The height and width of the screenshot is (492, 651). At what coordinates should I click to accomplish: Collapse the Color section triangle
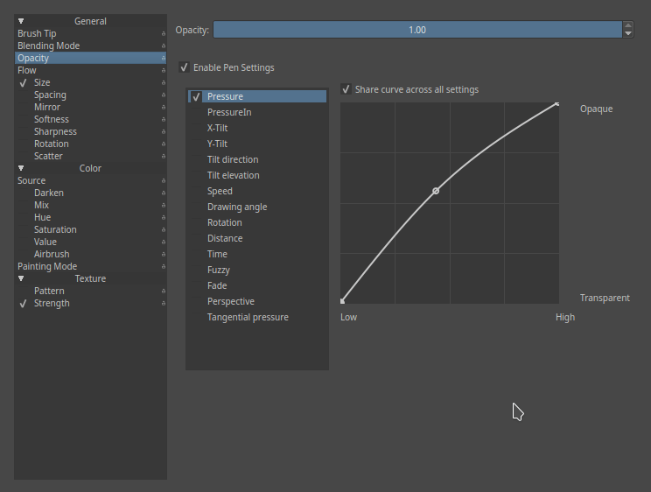(21, 168)
